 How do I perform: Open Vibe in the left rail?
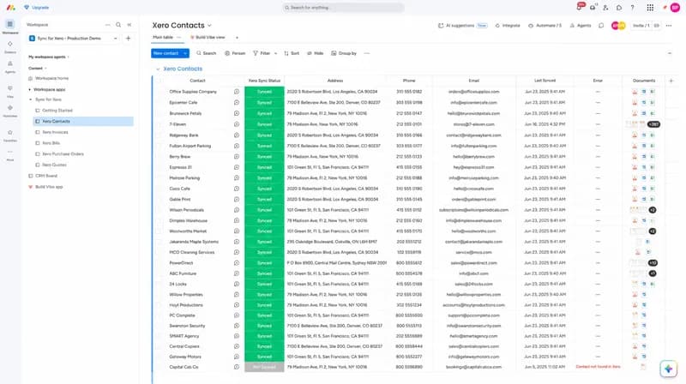10,91
